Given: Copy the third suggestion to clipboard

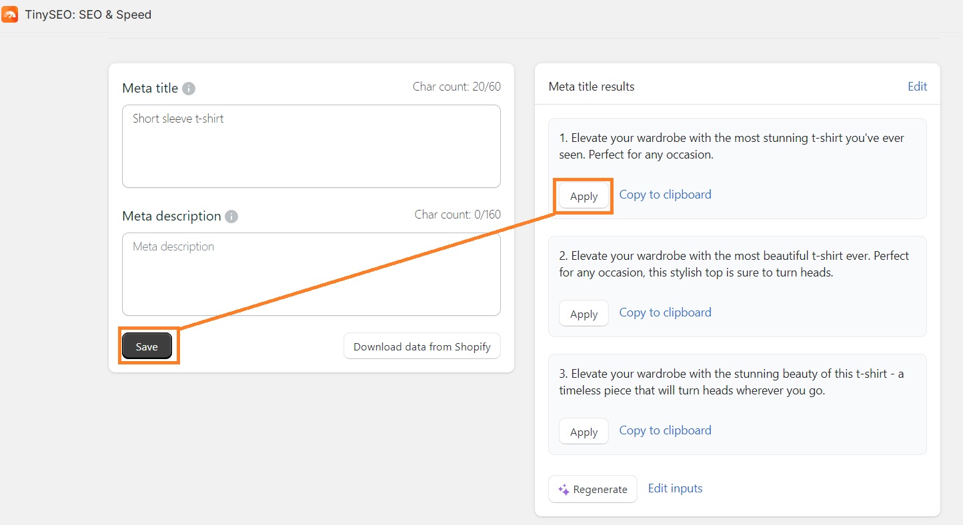Looking at the screenshot, I should pyautogui.click(x=665, y=430).
